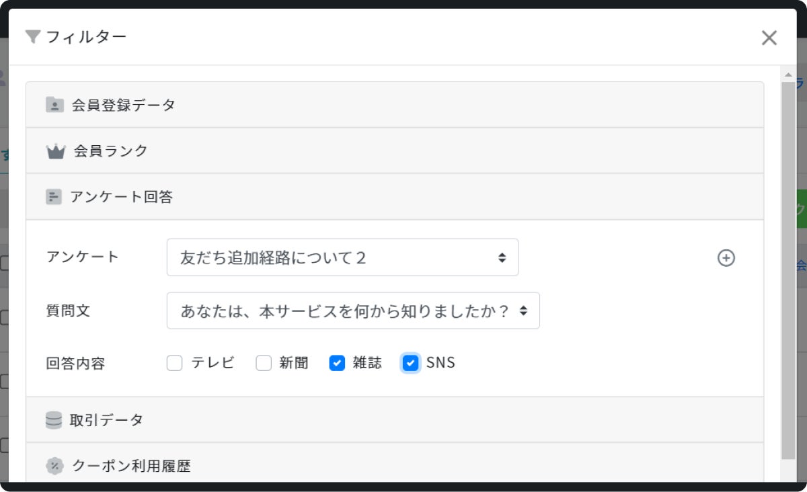
Task: Check the テレビ answer checkbox
Action: [x=175, y=364]
